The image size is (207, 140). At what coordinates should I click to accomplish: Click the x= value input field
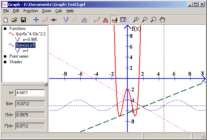[30, 93]
